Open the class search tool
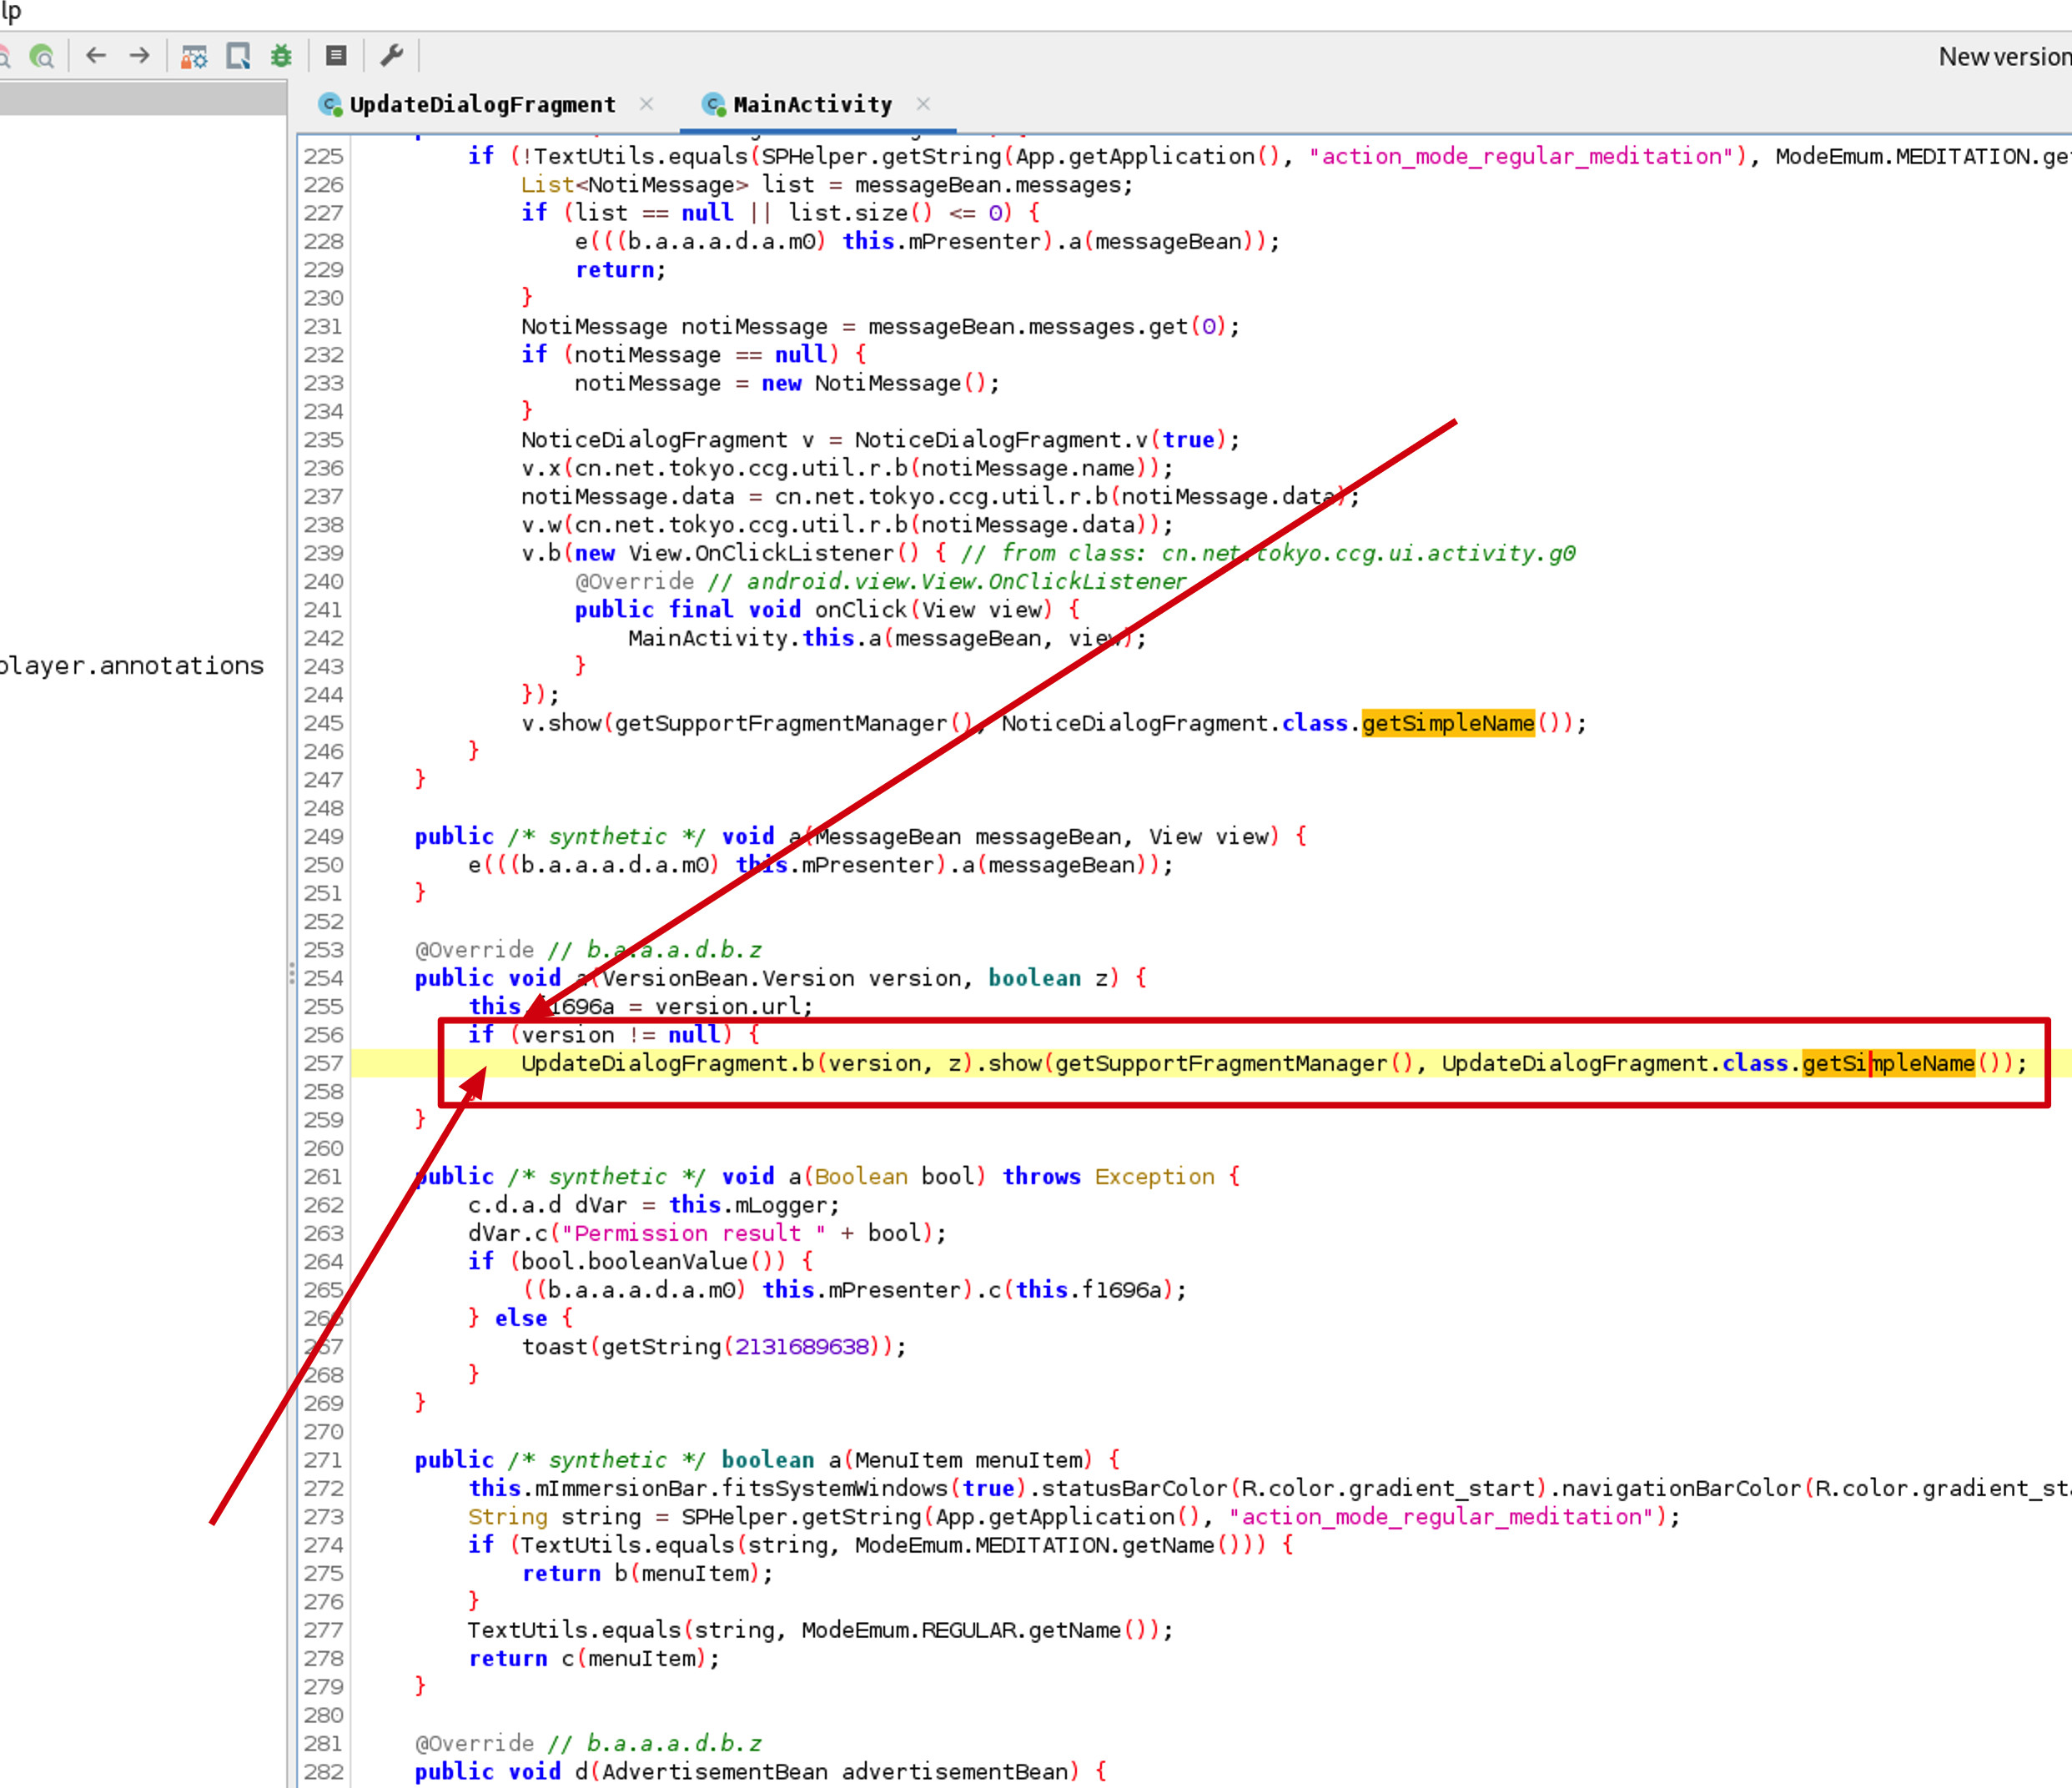The image size is (2072, 1788). click(x=42, y=56)
